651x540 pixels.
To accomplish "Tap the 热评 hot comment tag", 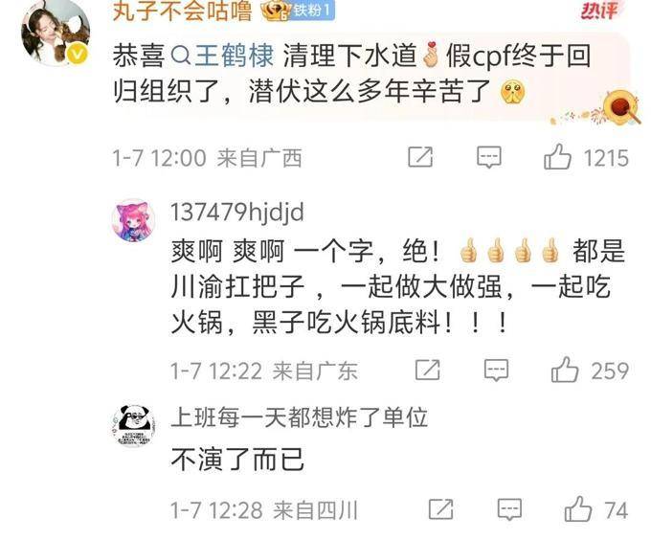I will [599, 11].
